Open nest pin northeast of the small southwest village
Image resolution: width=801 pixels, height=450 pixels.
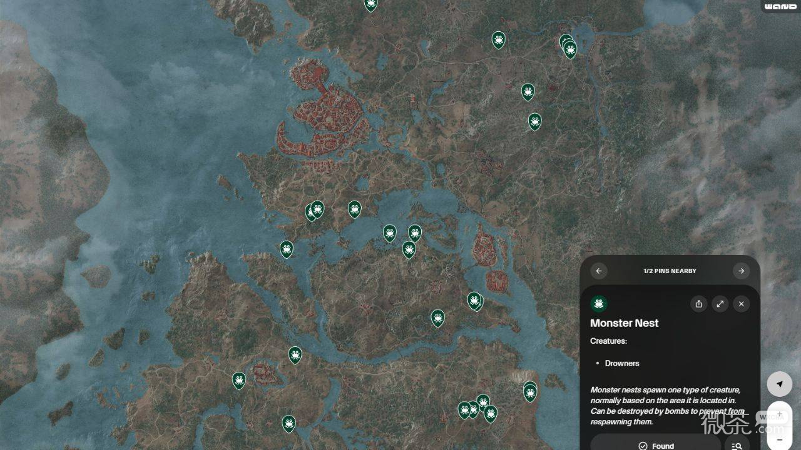295,355
